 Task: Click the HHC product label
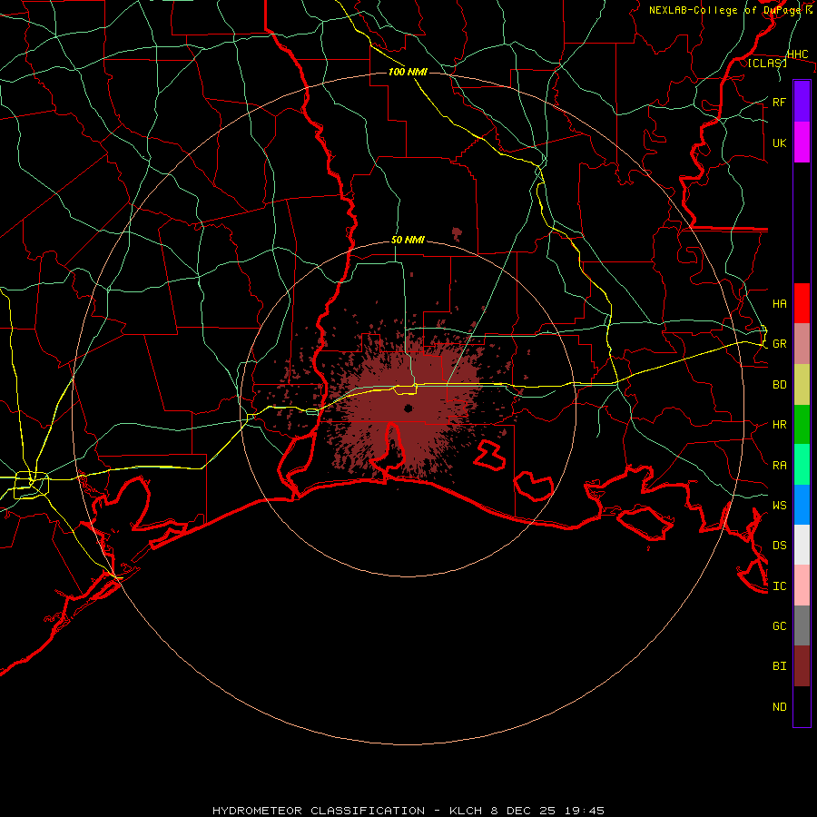click(797, 54)
